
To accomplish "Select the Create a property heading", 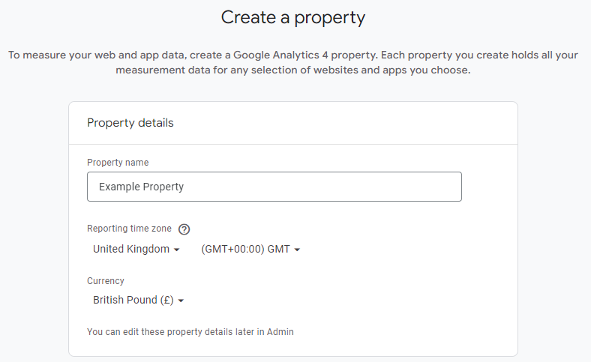I will pyautogui.click(x=292, y=18).
